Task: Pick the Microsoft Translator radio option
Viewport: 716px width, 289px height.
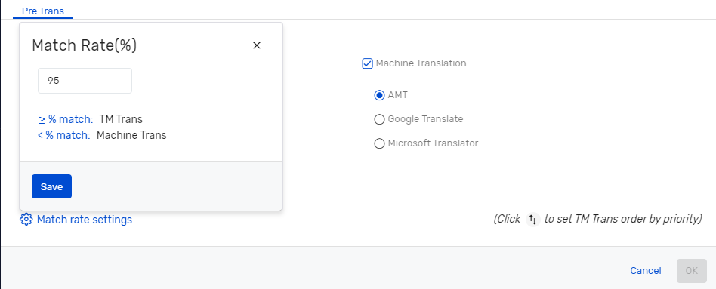Action: 379,144
